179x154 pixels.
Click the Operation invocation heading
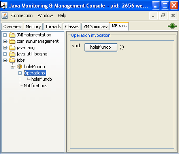90,35
